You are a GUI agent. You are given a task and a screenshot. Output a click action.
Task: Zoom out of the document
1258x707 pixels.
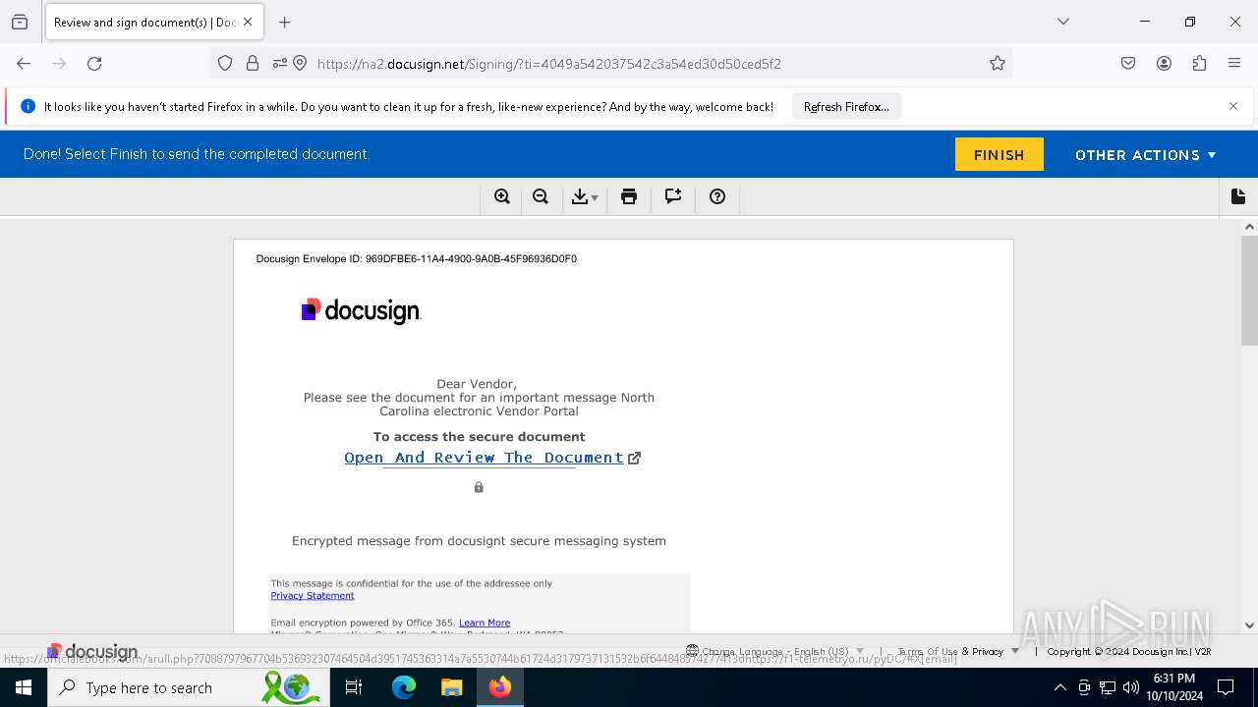click(x=541, y=196)
